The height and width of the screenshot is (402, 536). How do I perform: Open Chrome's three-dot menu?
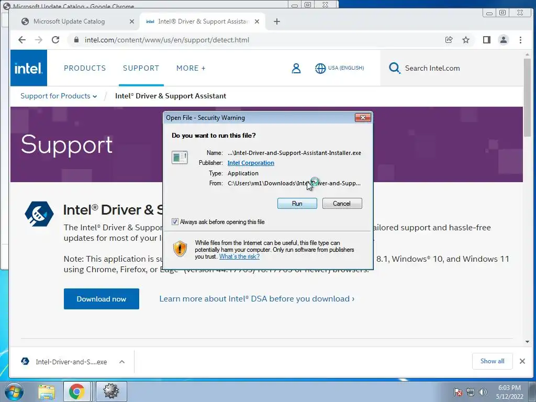[520, 40]
